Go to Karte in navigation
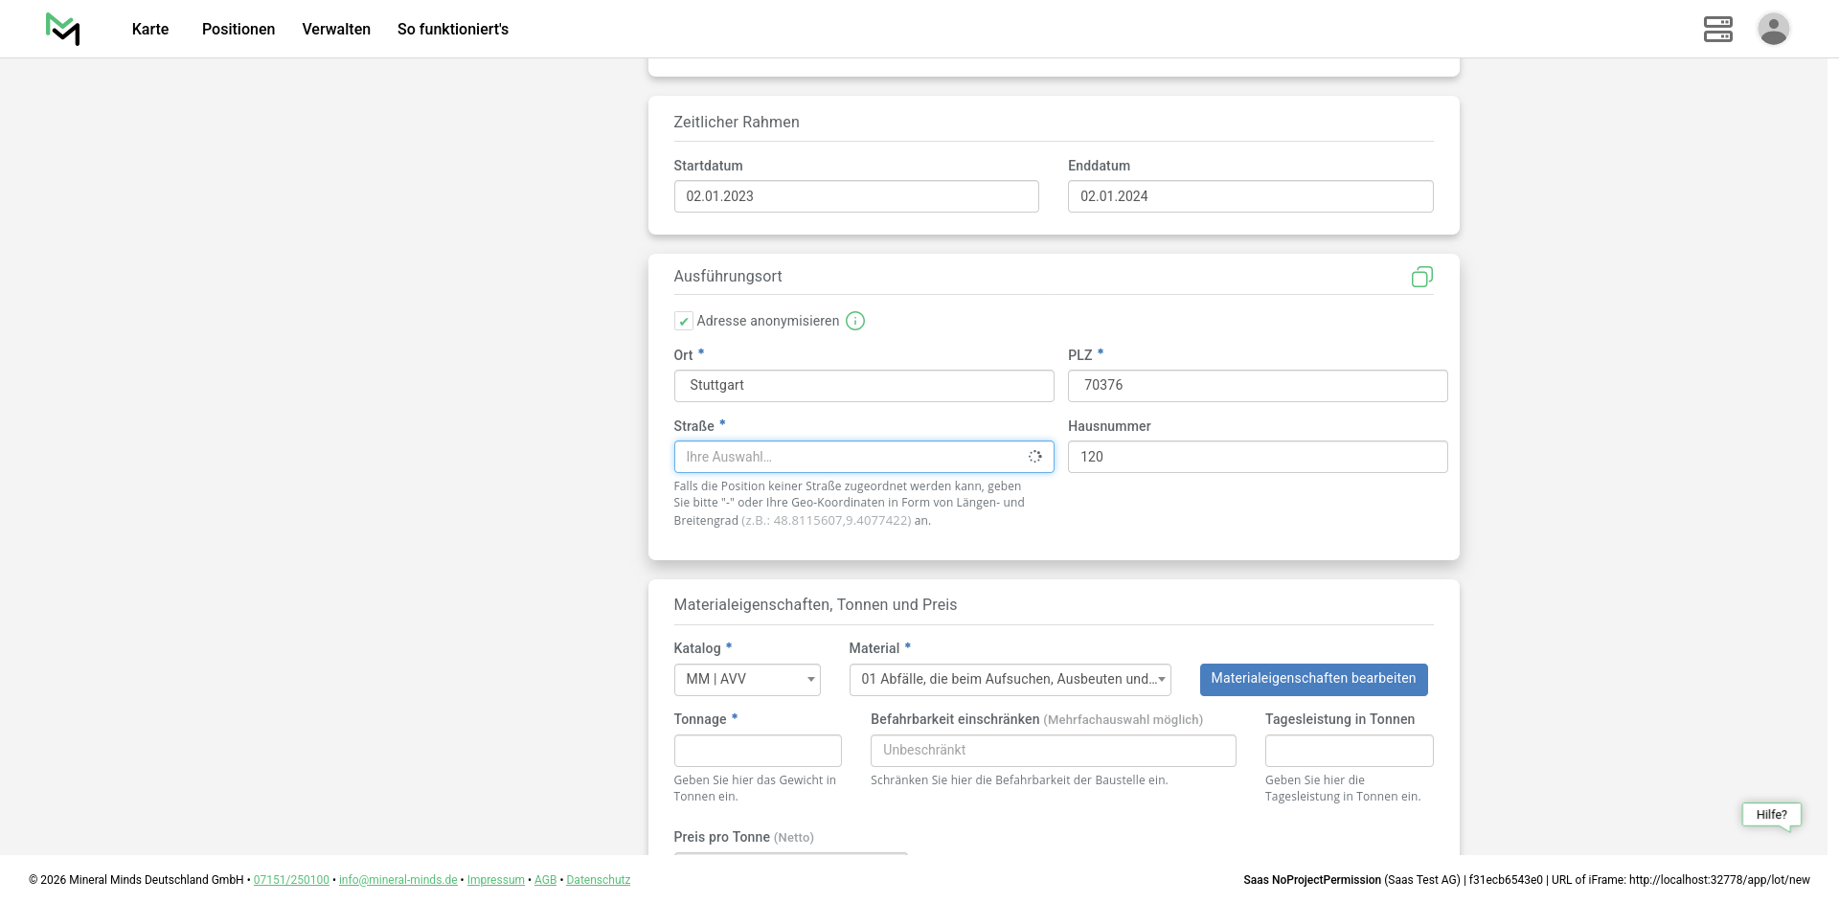This screenshot has height=903, width=1839. click(150, 29)
